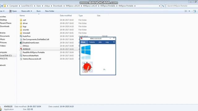Select the DM.bin file icon
Viewport: 198px width, 111px height.
21,46
